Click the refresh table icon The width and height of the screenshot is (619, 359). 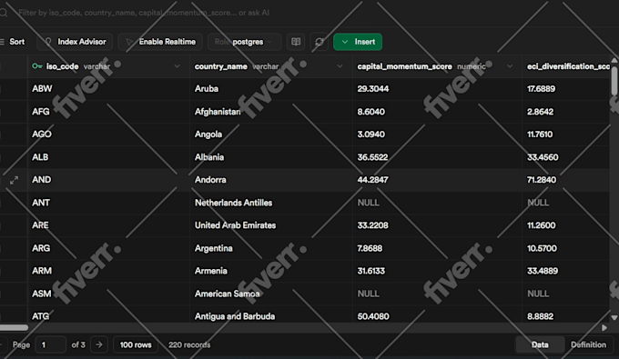pos(320,42)
